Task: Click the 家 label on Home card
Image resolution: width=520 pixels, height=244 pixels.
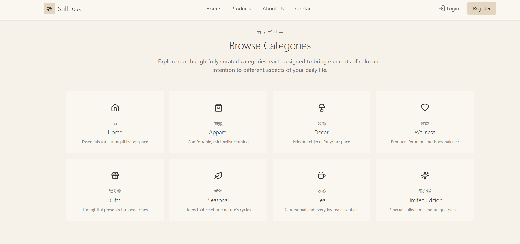Action: point(115,124)
